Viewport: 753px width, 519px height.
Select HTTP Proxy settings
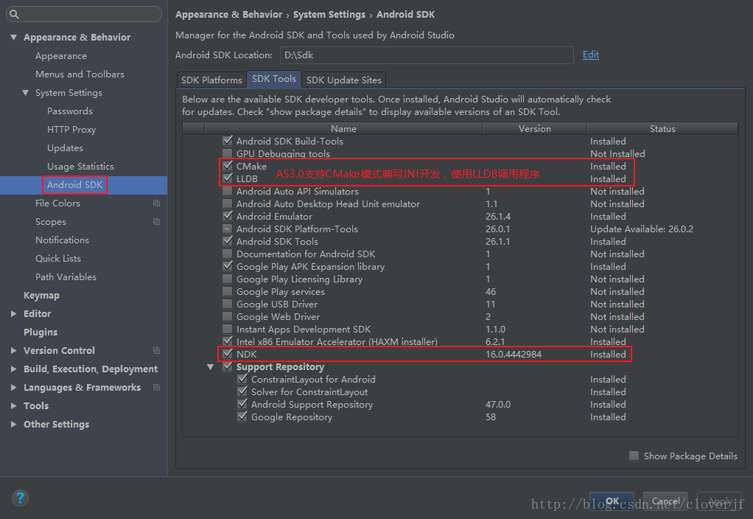(x=71, y=129)
